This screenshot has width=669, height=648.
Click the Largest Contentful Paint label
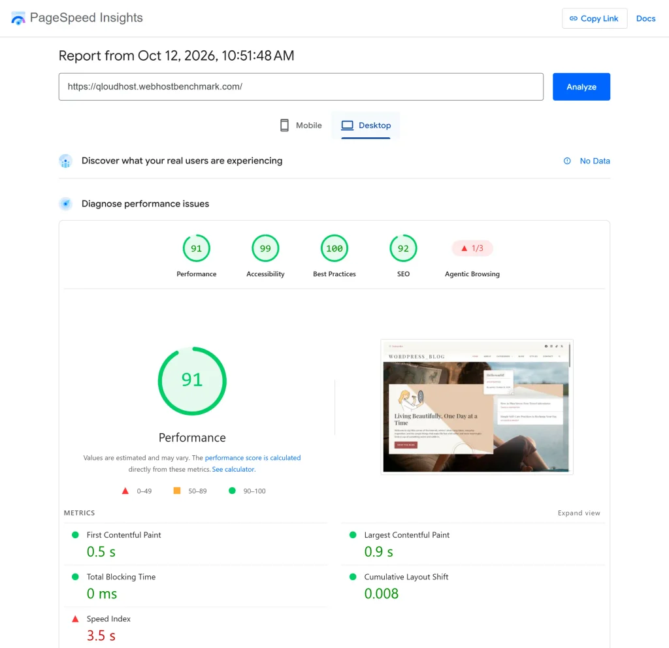coord(406,535)
